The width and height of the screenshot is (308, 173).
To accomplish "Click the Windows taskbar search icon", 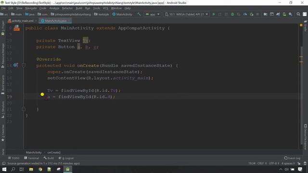I will [13, 169].
